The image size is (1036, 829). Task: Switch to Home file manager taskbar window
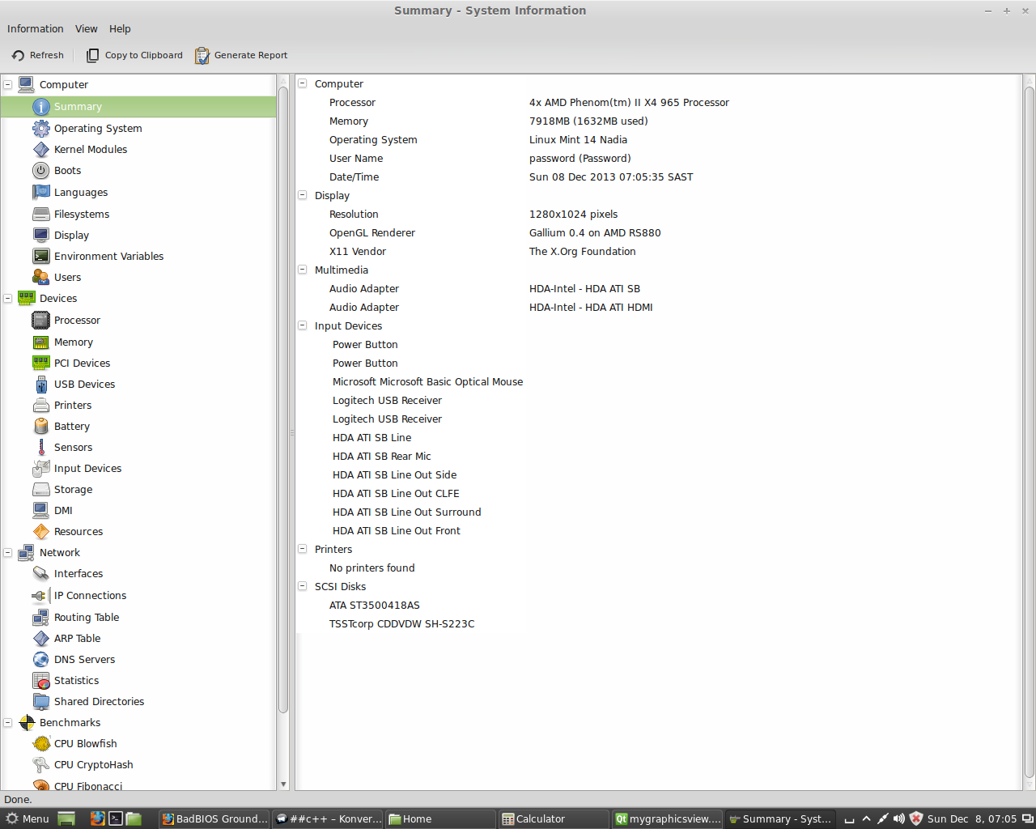coord(440,818)
